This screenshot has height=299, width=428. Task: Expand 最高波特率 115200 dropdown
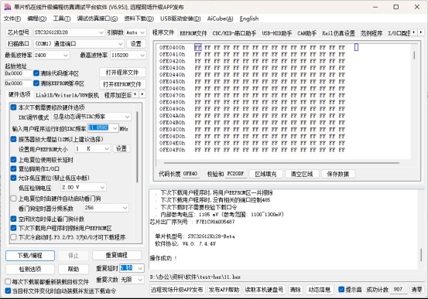point(142,56)
